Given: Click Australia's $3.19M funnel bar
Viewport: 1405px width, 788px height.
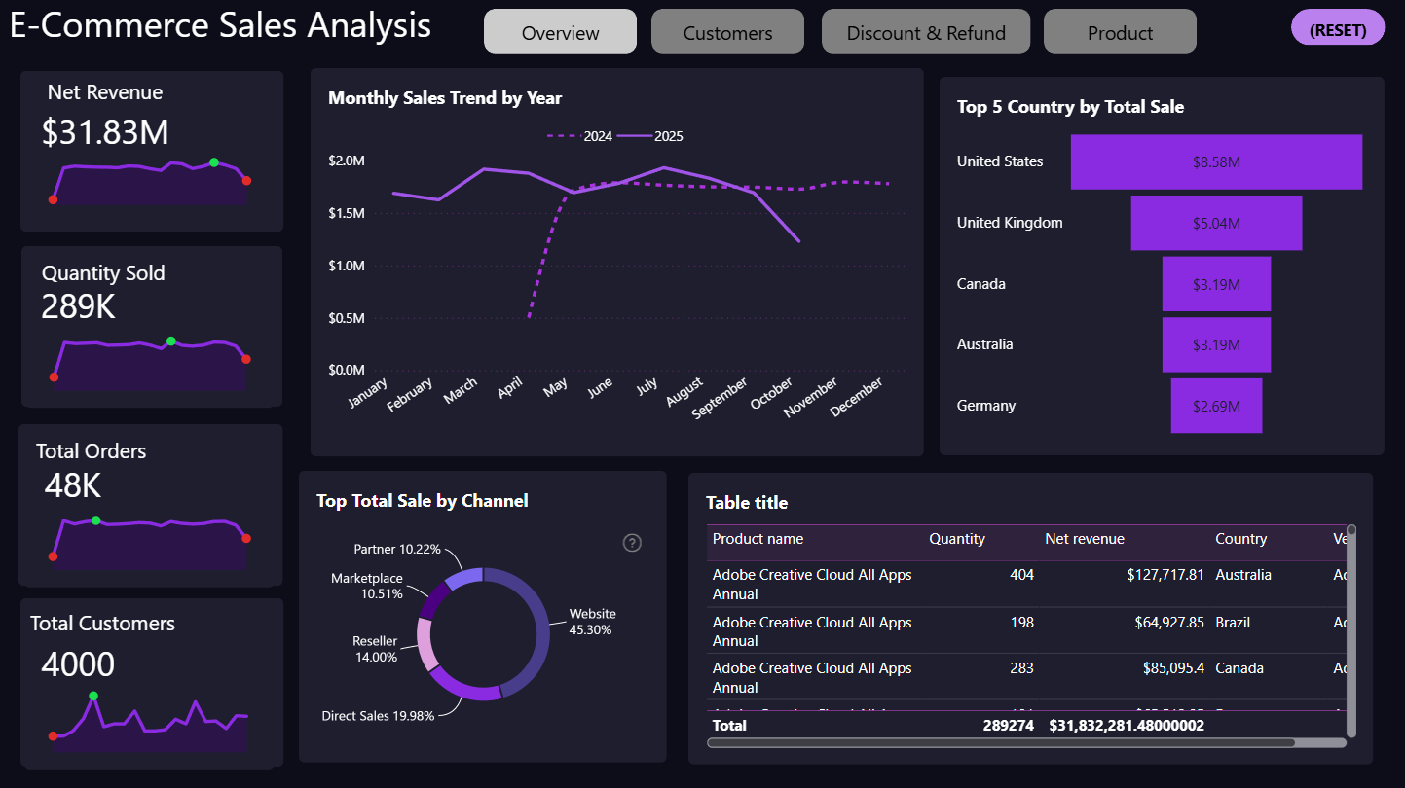Looking at the screenshot, I should (1216, 344).
